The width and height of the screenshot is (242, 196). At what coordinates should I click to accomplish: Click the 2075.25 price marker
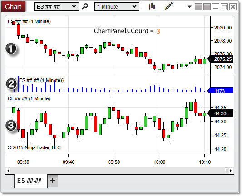click(221, 59)
